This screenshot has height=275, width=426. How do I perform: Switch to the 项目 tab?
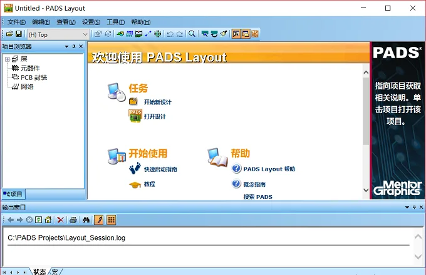click(x=13, y=194)
